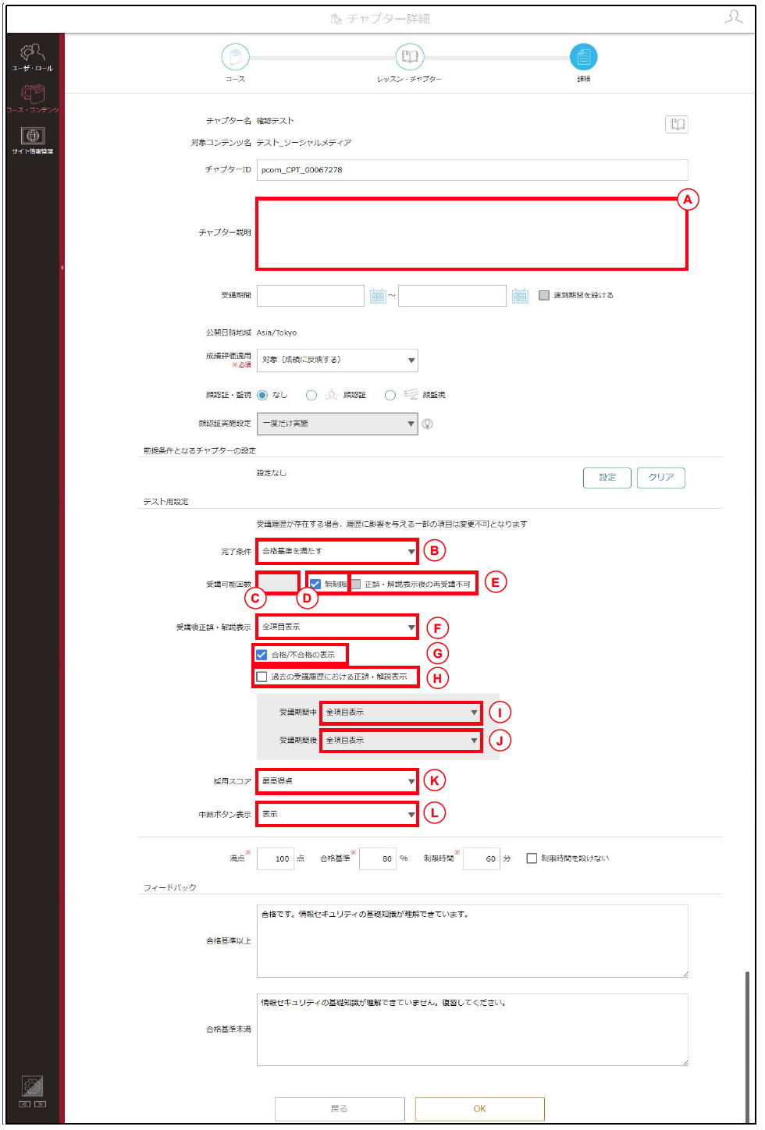Click the hint bulb icon beside 顔認証実施設定
Image resolution: width=765 pixels, height=1130 pixels.
tap(428, 424)
